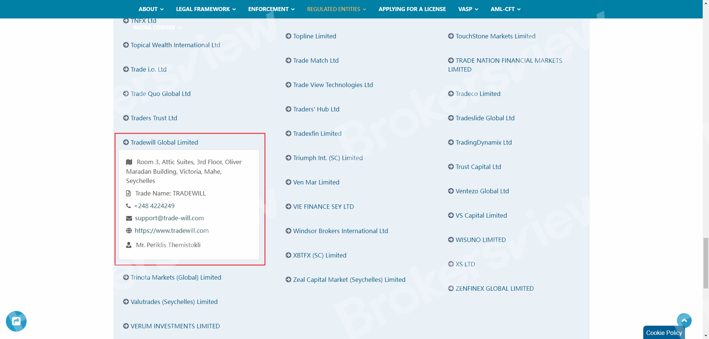
Task: Click arrow icon beside VIE FINANCE SEY LTD
Action: coord(288,207)
